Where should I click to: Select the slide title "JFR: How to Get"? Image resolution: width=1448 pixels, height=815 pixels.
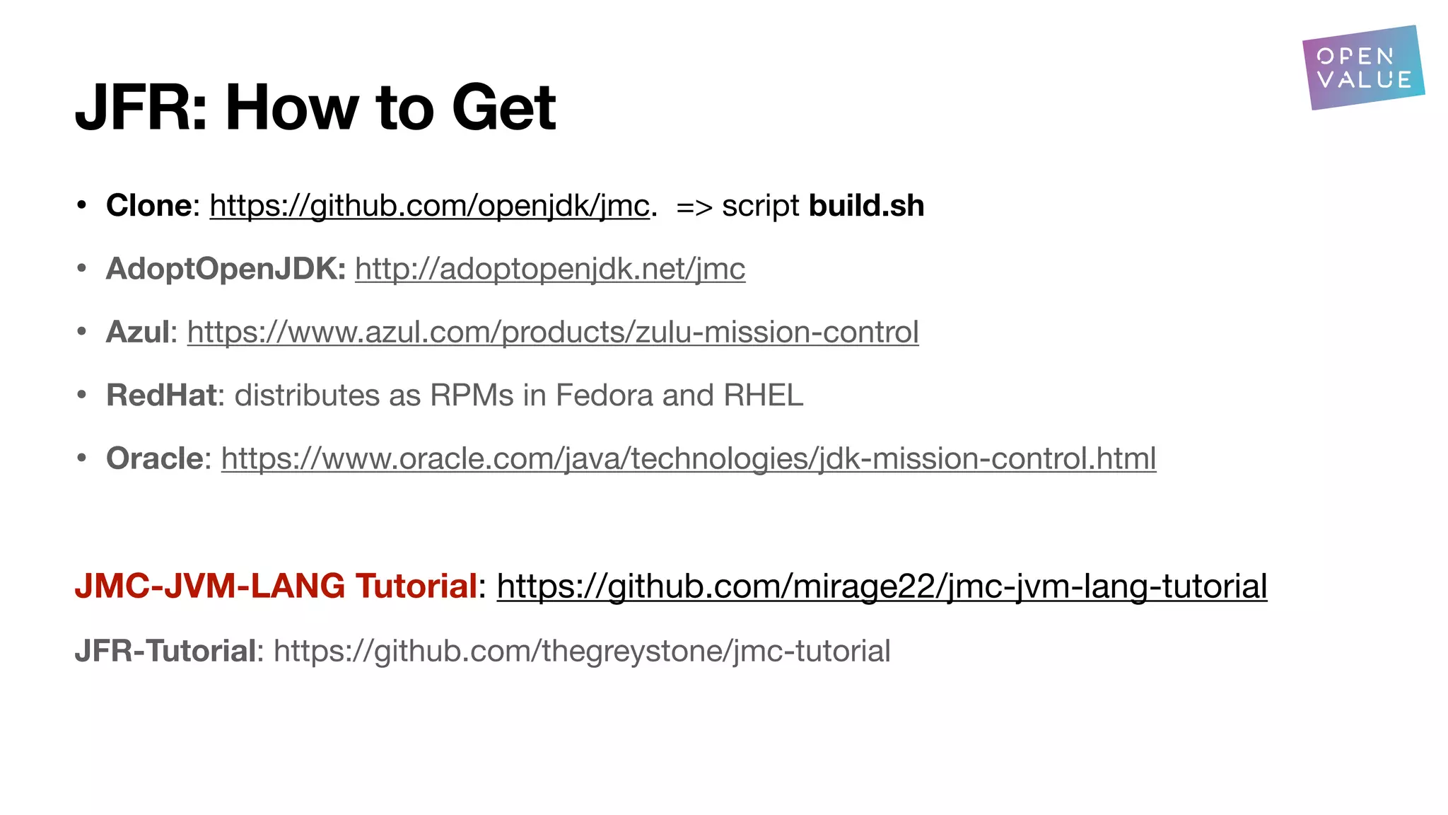click(315, 108)
